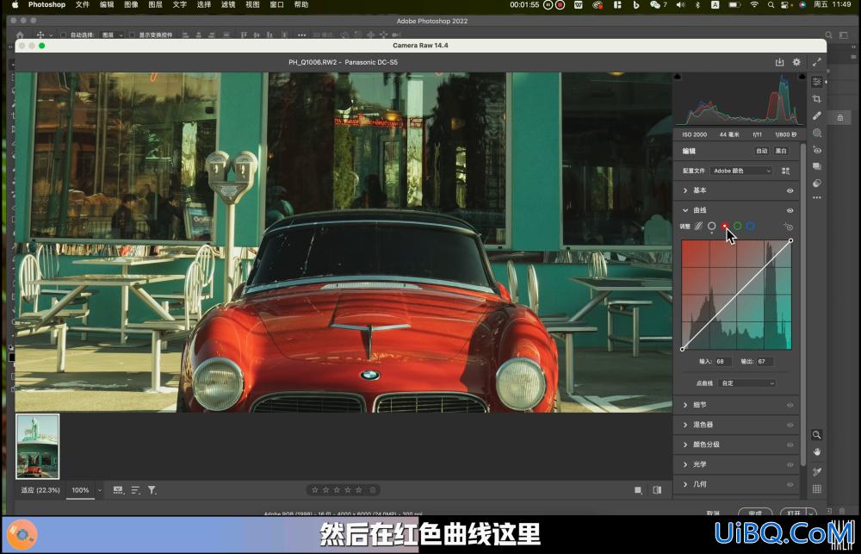Hide the 基本 panel edits
The width and height of the screenshot is (861, 554).
coord(790,190)
